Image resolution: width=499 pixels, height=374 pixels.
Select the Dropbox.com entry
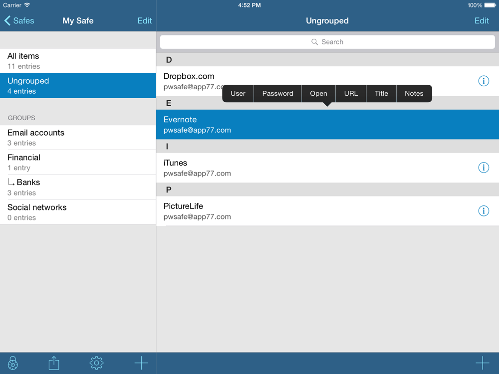coord(327,81)
